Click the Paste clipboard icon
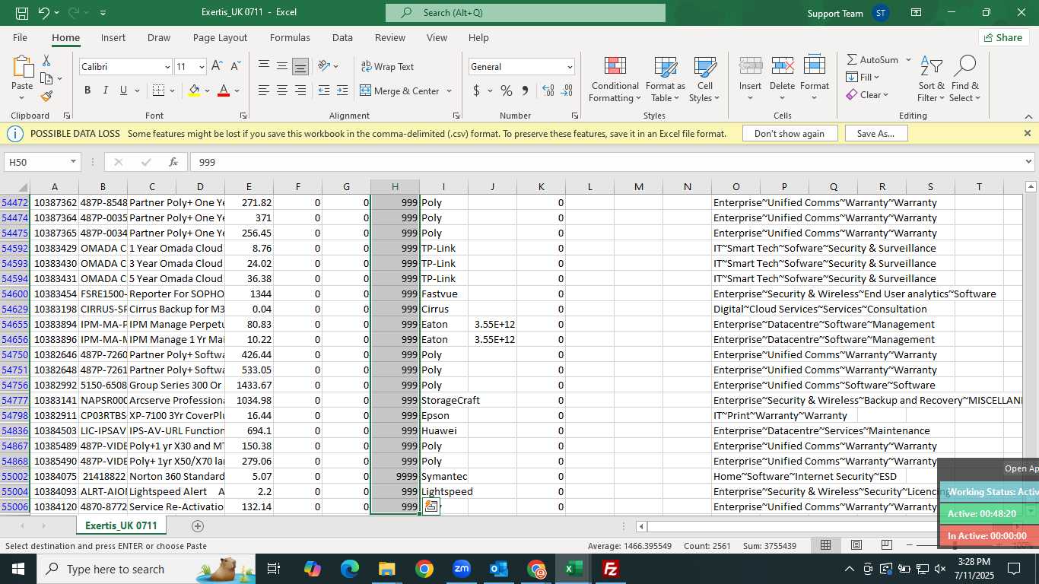Screen dimensions: 1039x584 coord(22,67)
